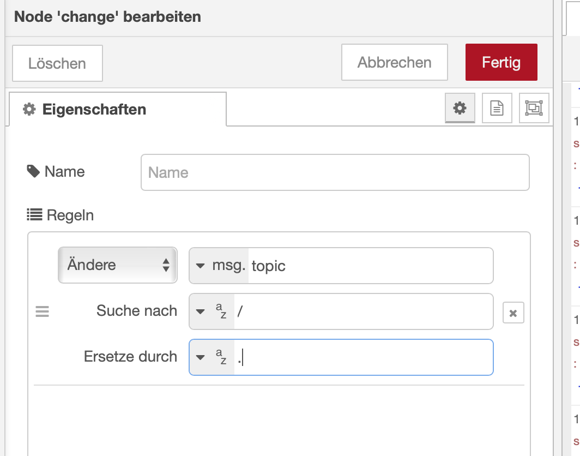Screen dimensions: 580x456
Task: Remove the rule with the x button
Action: [513, 313]
